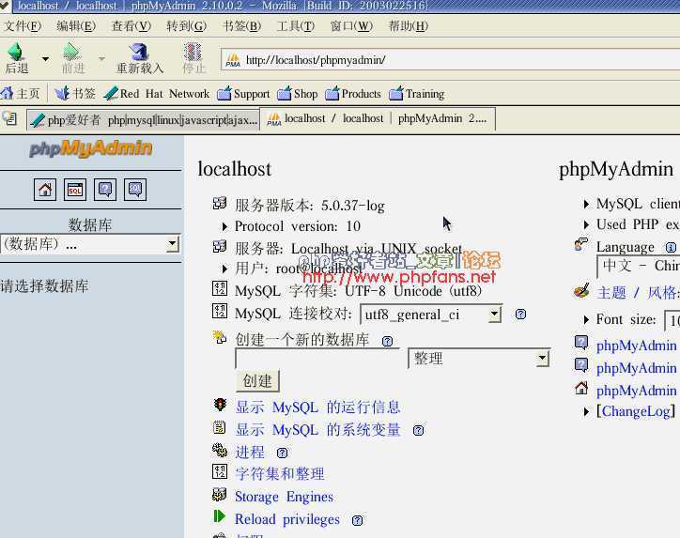680x538 pixels.
Task: Open the 中文 language dropdown
Action: coord(639,266)
